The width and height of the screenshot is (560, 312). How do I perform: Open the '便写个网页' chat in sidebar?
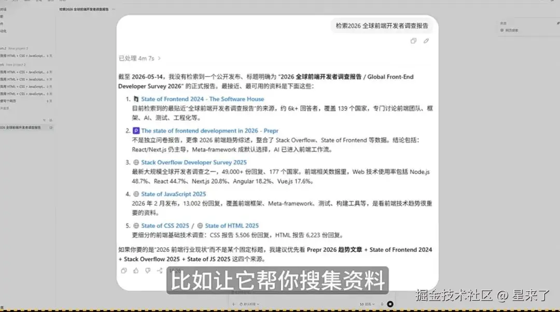(x=26, y=101)
